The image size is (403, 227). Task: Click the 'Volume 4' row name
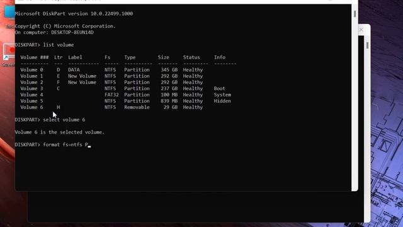tap(31, 95)
